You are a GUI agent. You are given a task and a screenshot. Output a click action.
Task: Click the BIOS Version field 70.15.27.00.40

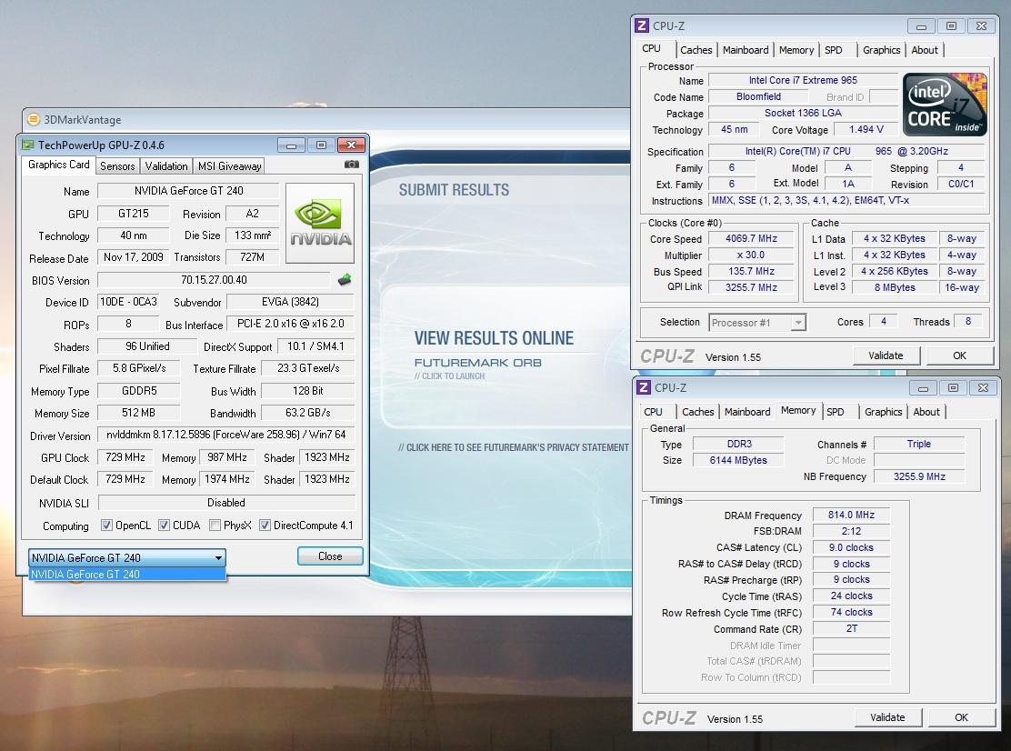pos(214,280)
